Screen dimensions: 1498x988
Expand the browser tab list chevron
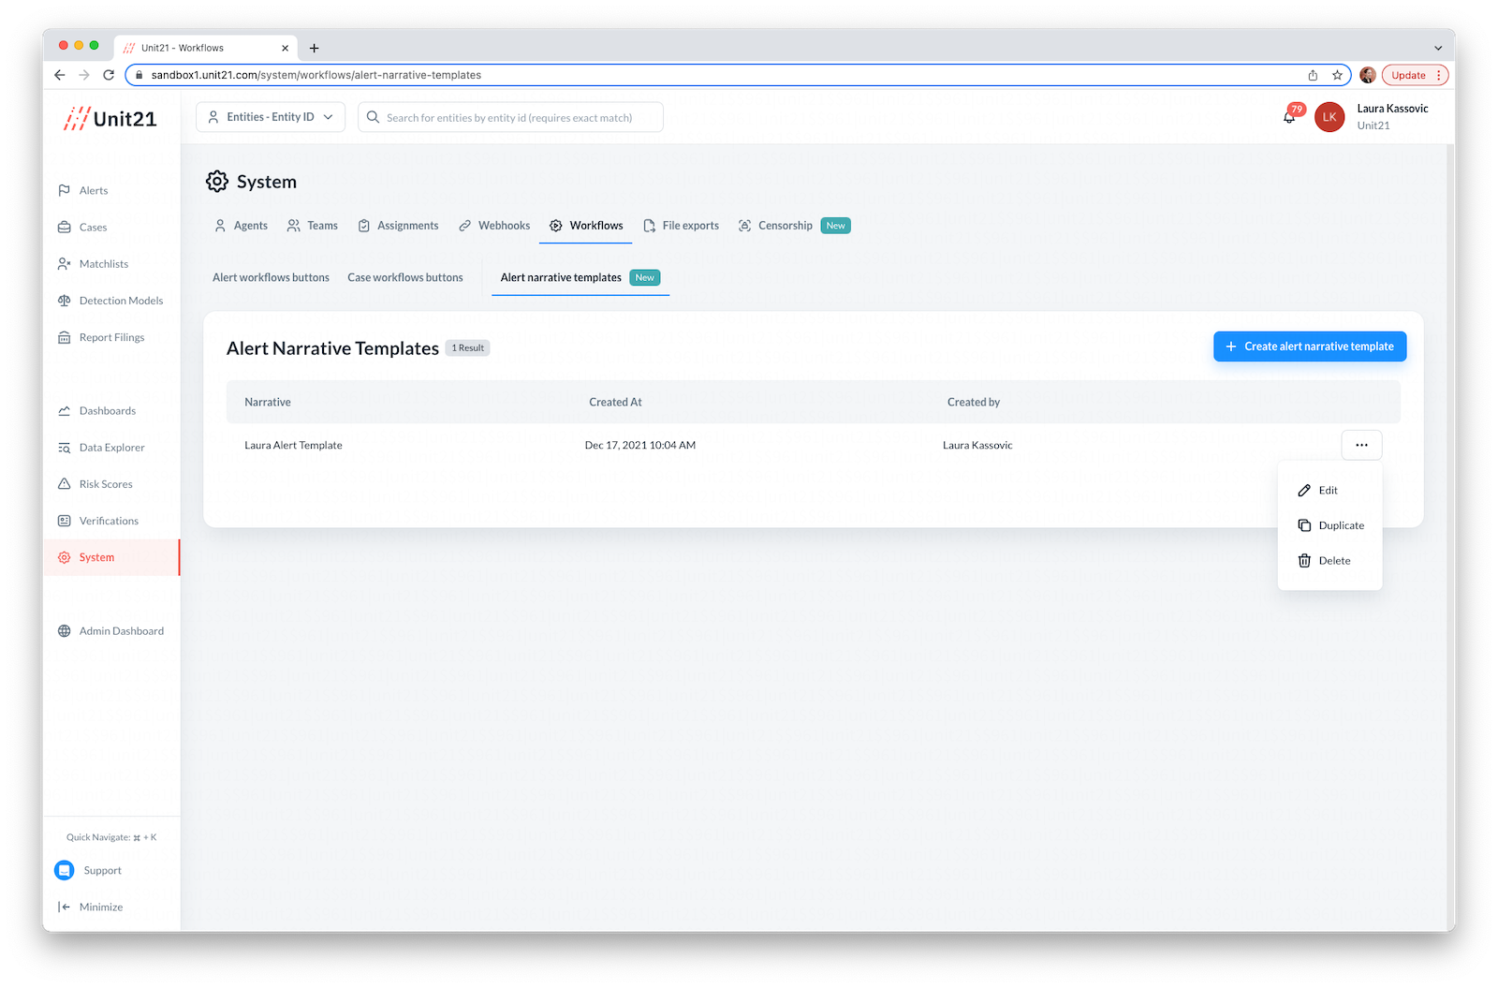click(1438, 48)
